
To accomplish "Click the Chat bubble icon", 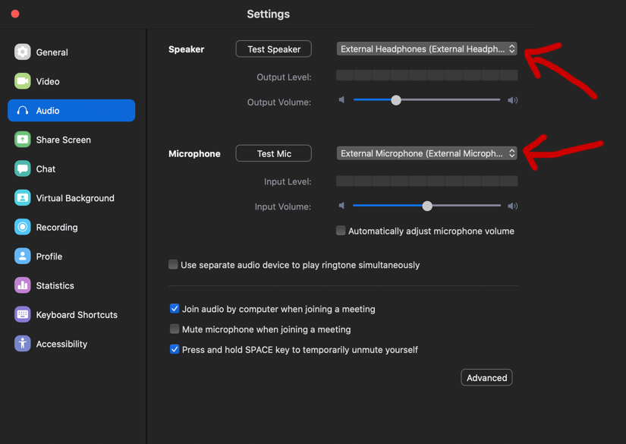I will point(22,168).
